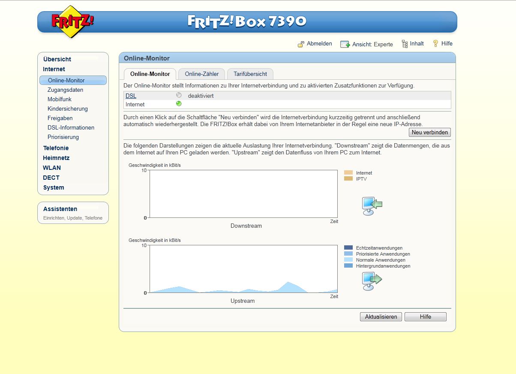Screen dimensions: 516x374
Task: Click the Normale Anwendungen legend swatch
Action: point(348,259)
